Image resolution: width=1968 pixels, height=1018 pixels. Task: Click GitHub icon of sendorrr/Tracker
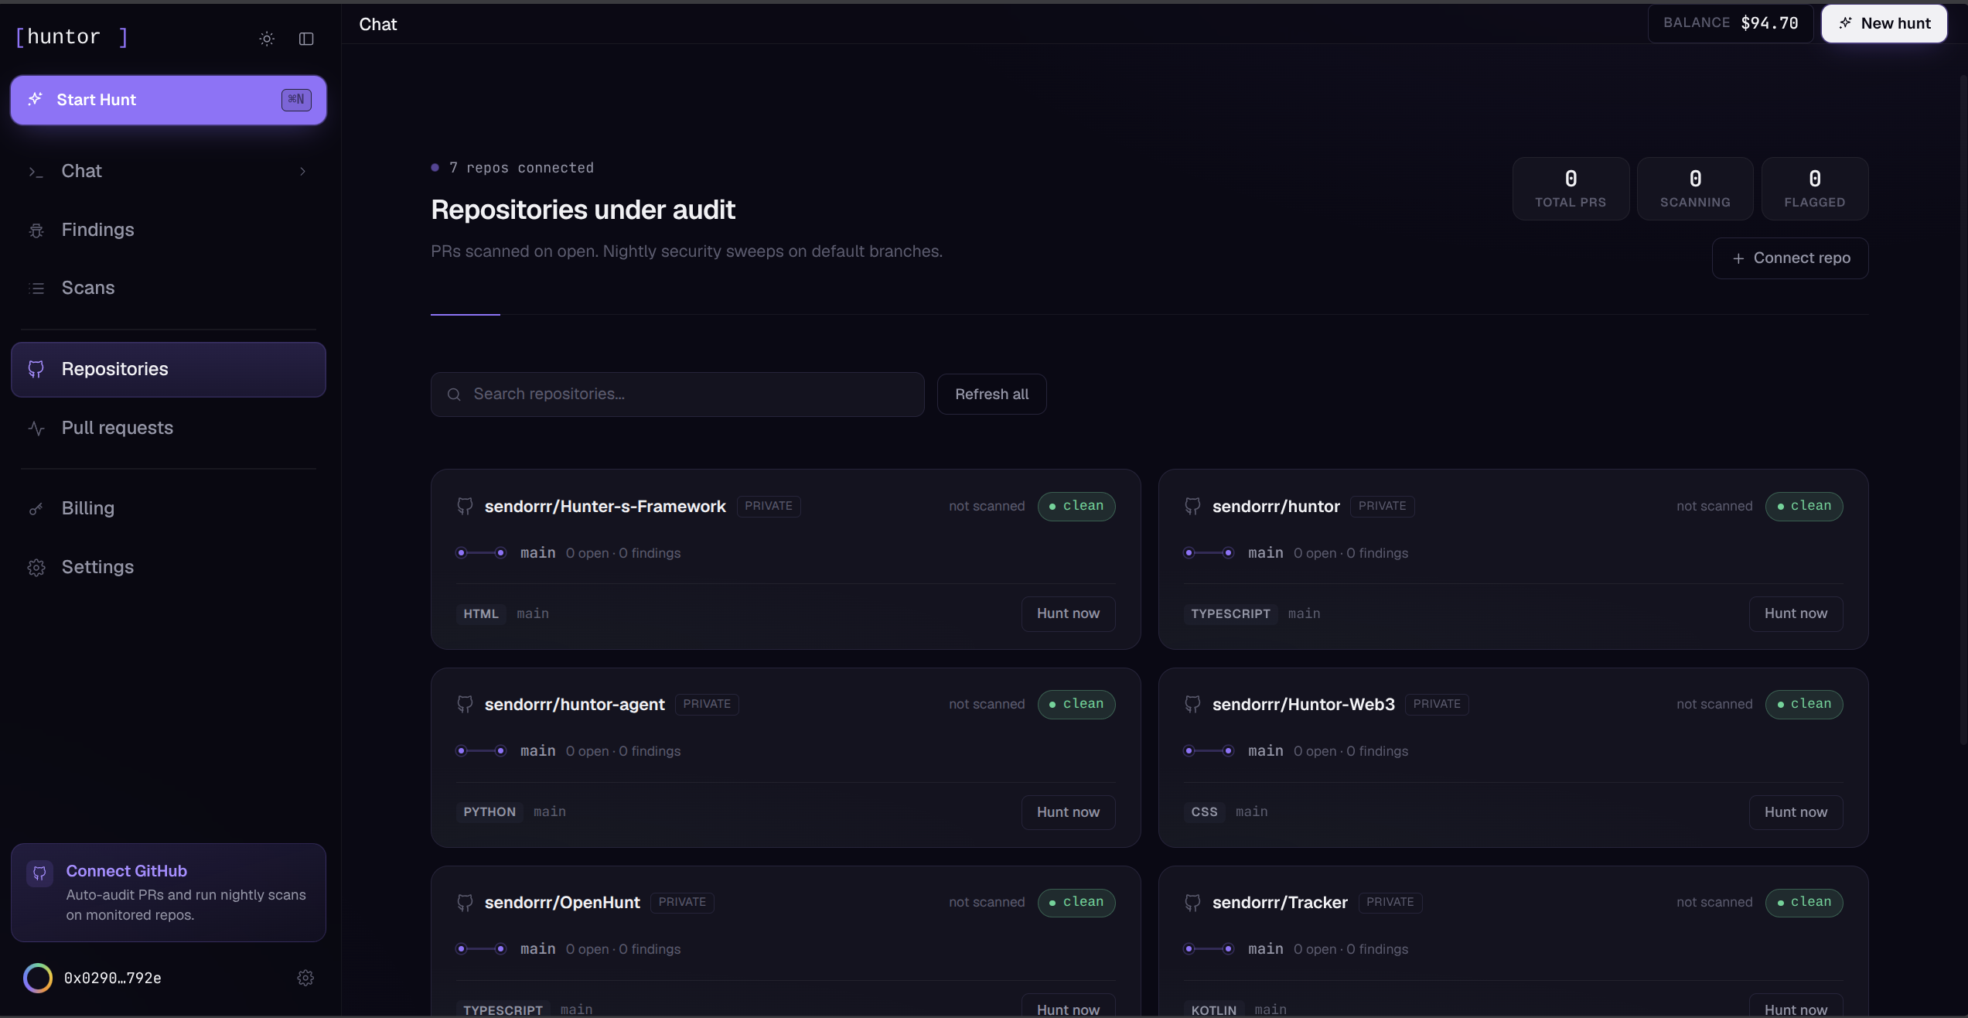(1192, 903)
